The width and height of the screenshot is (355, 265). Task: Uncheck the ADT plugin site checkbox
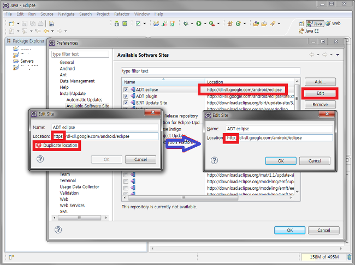tap(126, 97)
